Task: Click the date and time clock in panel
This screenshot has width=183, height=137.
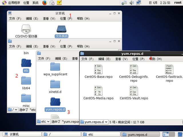Action: click(160, 3)
